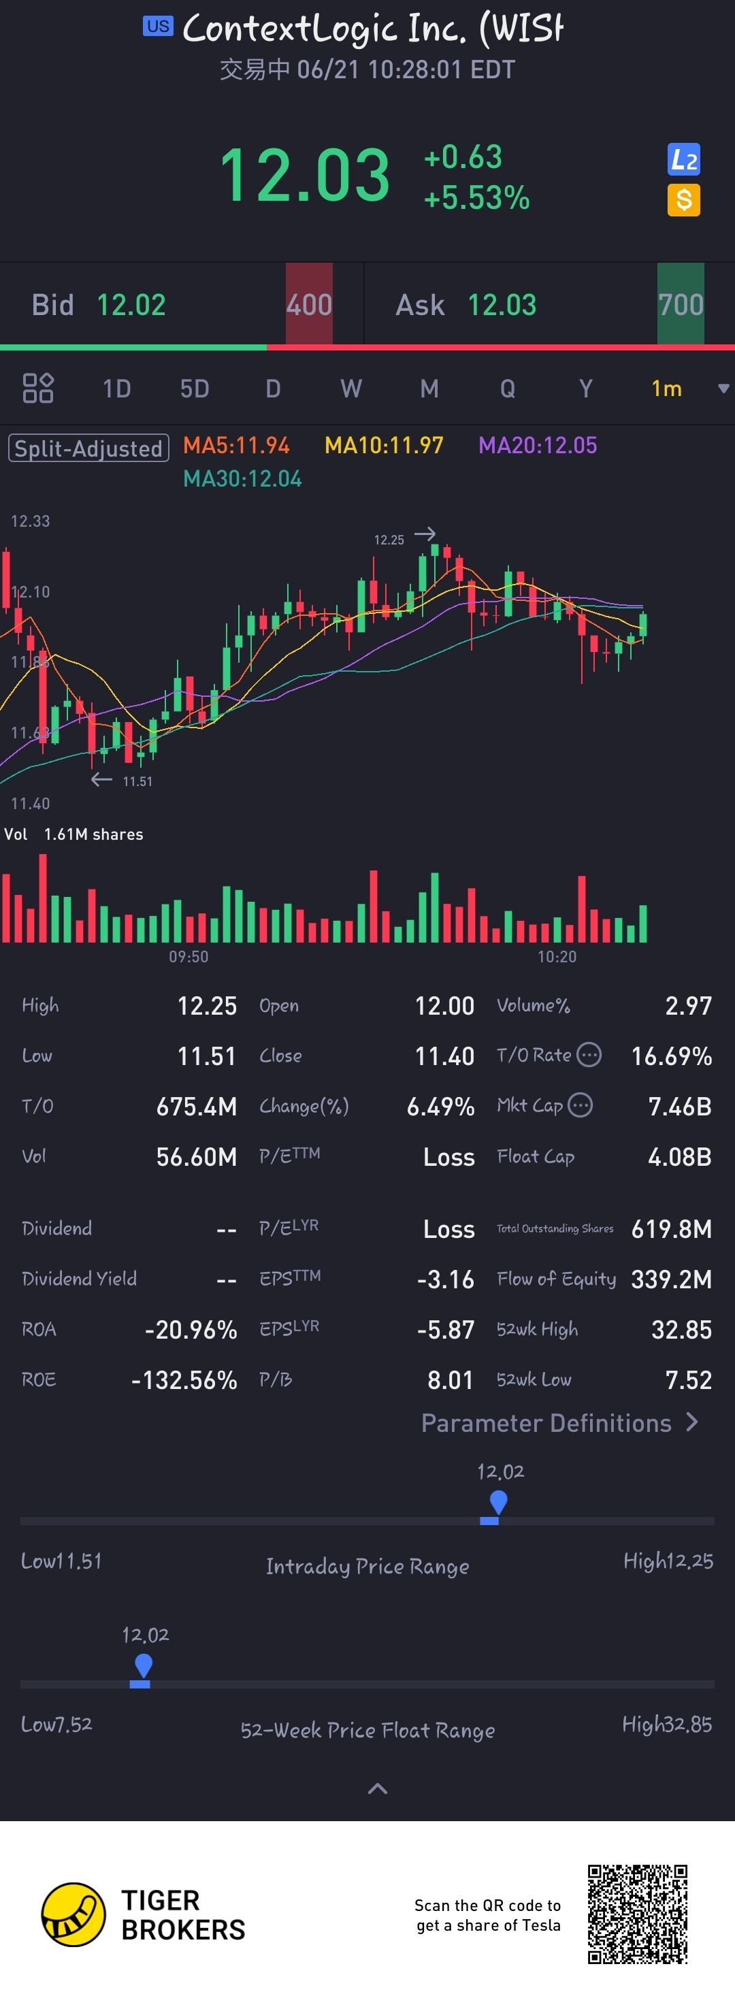Open Parameter Definitions chevron
735x2009 pixels.
pos(692,1422)
